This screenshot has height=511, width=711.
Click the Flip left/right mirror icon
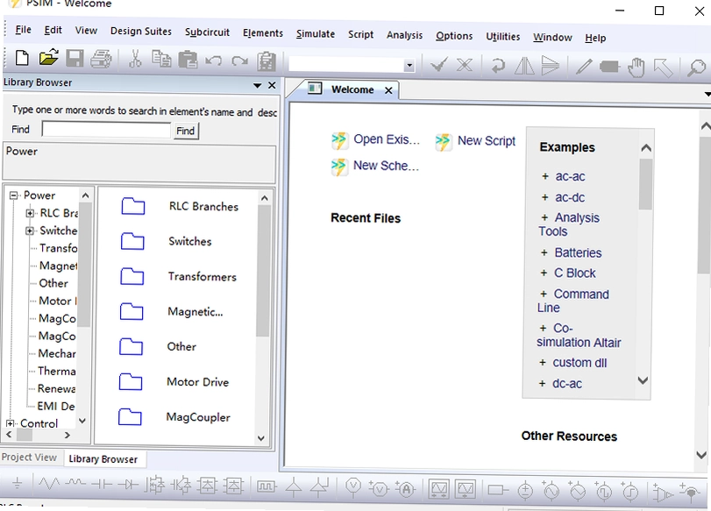click(524, 67)
